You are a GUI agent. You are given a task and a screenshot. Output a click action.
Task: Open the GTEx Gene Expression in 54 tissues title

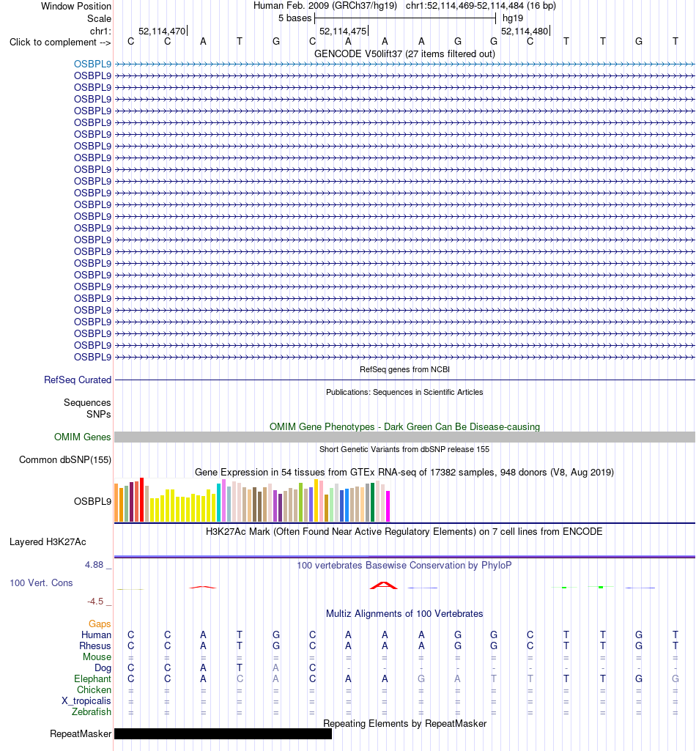[x=404, y=473]
